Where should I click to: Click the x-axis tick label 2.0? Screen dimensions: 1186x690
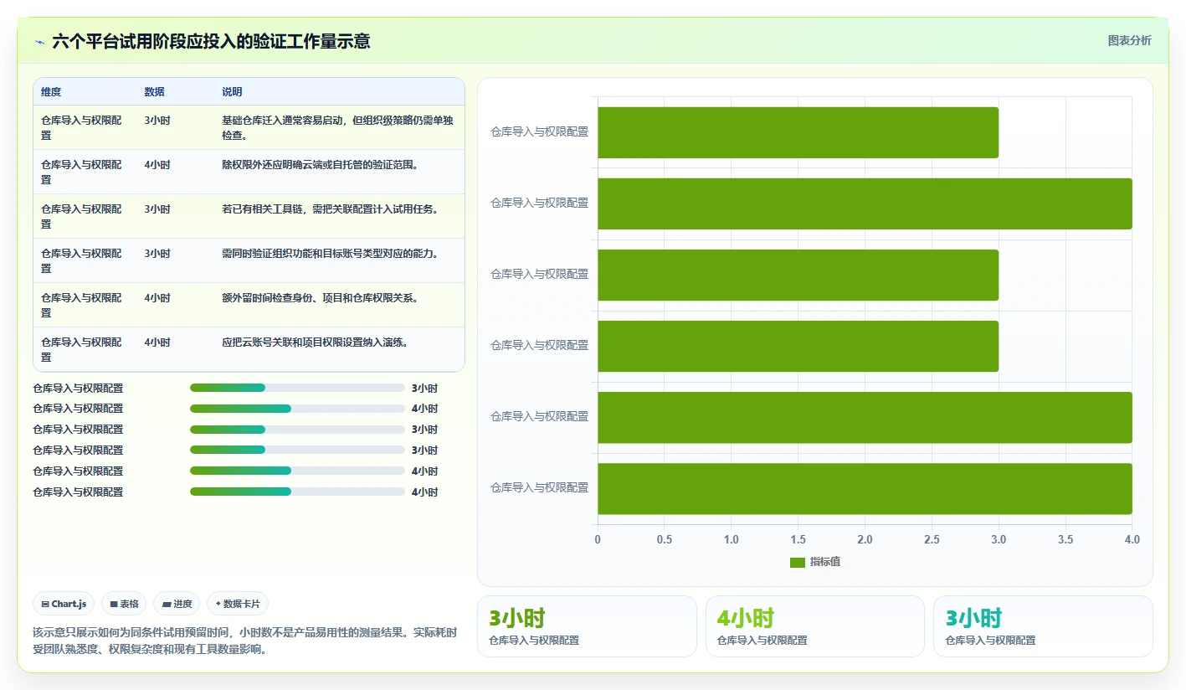coord(865,540)
